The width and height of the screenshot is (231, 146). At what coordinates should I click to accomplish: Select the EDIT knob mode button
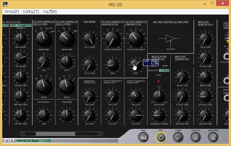[161, 137]
